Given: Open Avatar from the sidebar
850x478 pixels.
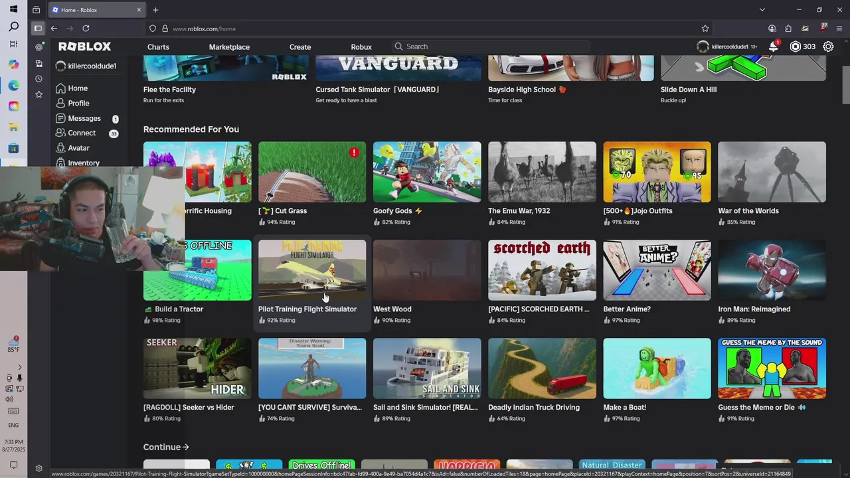Looking at the screenshot, I should point(72,148).
